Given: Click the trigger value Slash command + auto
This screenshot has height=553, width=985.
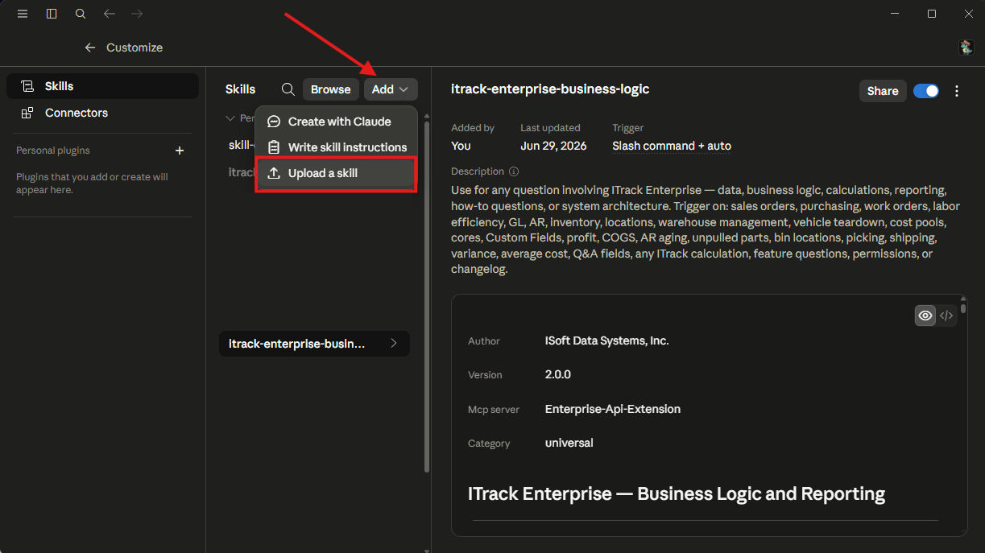Looking at the screenshot, I should click(672, 146).
